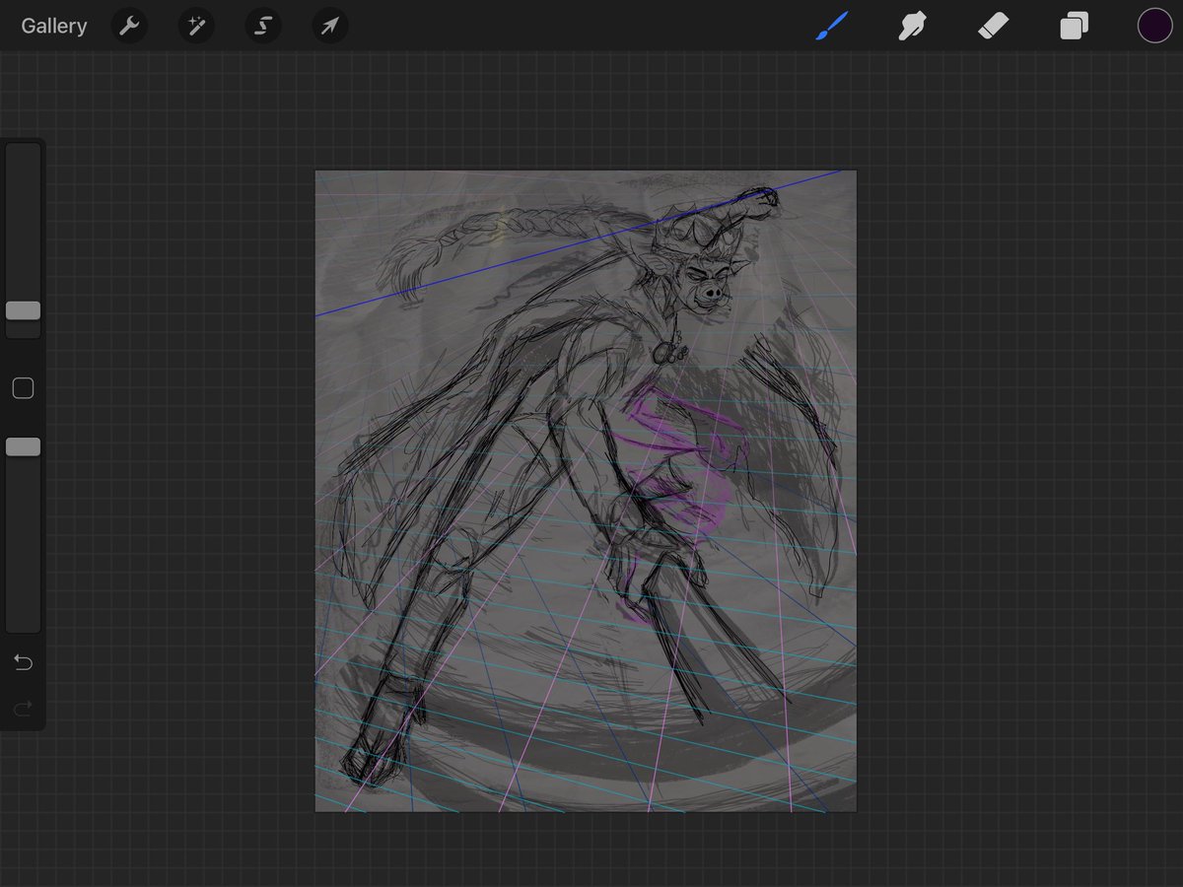Select the Brush paint tool
The width and height of the screenshot is (1183, 887).
[832, 26]
